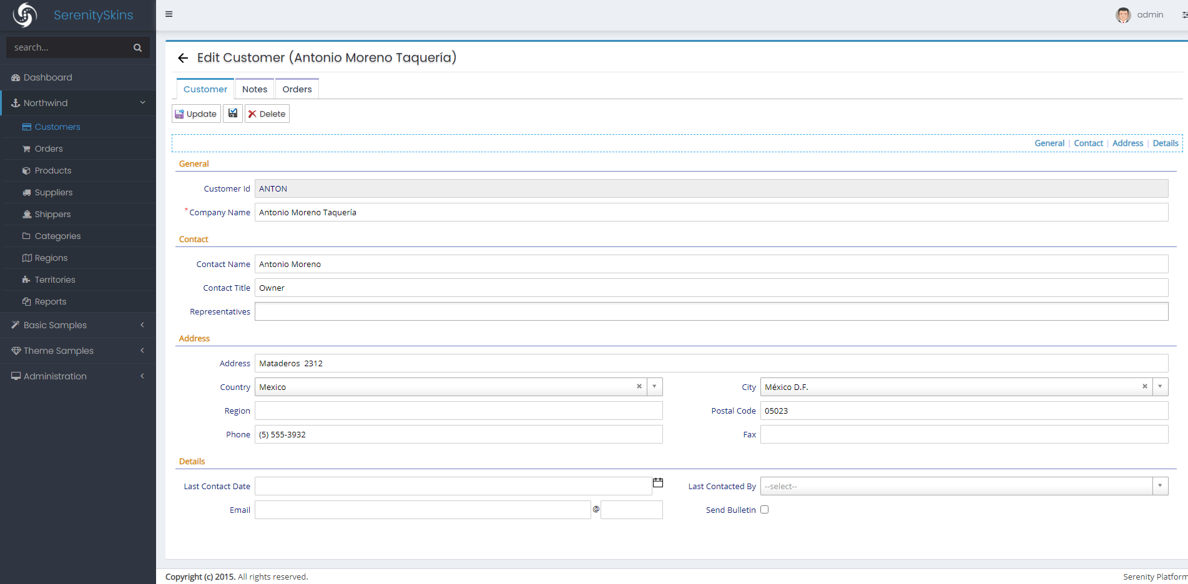Switch to the Customer tab
Screen dimensions: 1188x584
tap(205, 89)
